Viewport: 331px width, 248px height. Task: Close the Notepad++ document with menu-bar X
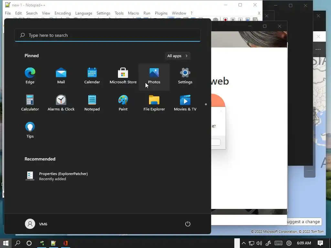click(259, 13)
